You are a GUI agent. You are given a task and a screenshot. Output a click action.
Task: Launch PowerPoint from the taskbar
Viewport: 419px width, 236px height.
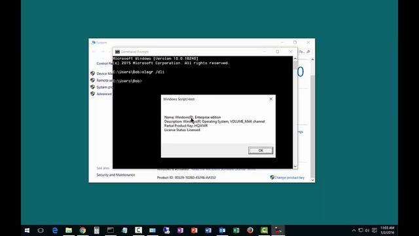[194, 230]
